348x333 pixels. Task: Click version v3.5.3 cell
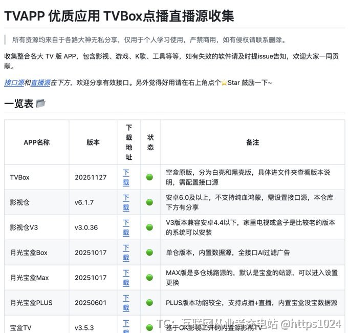pos(93,324)
